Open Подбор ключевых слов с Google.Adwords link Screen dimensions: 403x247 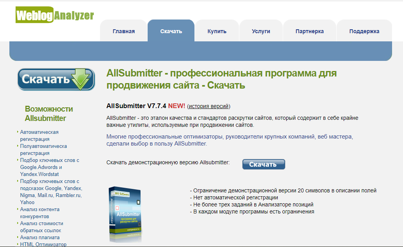pyautogui.click(x=50, y=167)
